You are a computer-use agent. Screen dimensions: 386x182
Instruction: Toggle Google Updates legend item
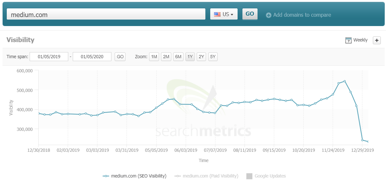pyautogui.click(x=266, y=176)
